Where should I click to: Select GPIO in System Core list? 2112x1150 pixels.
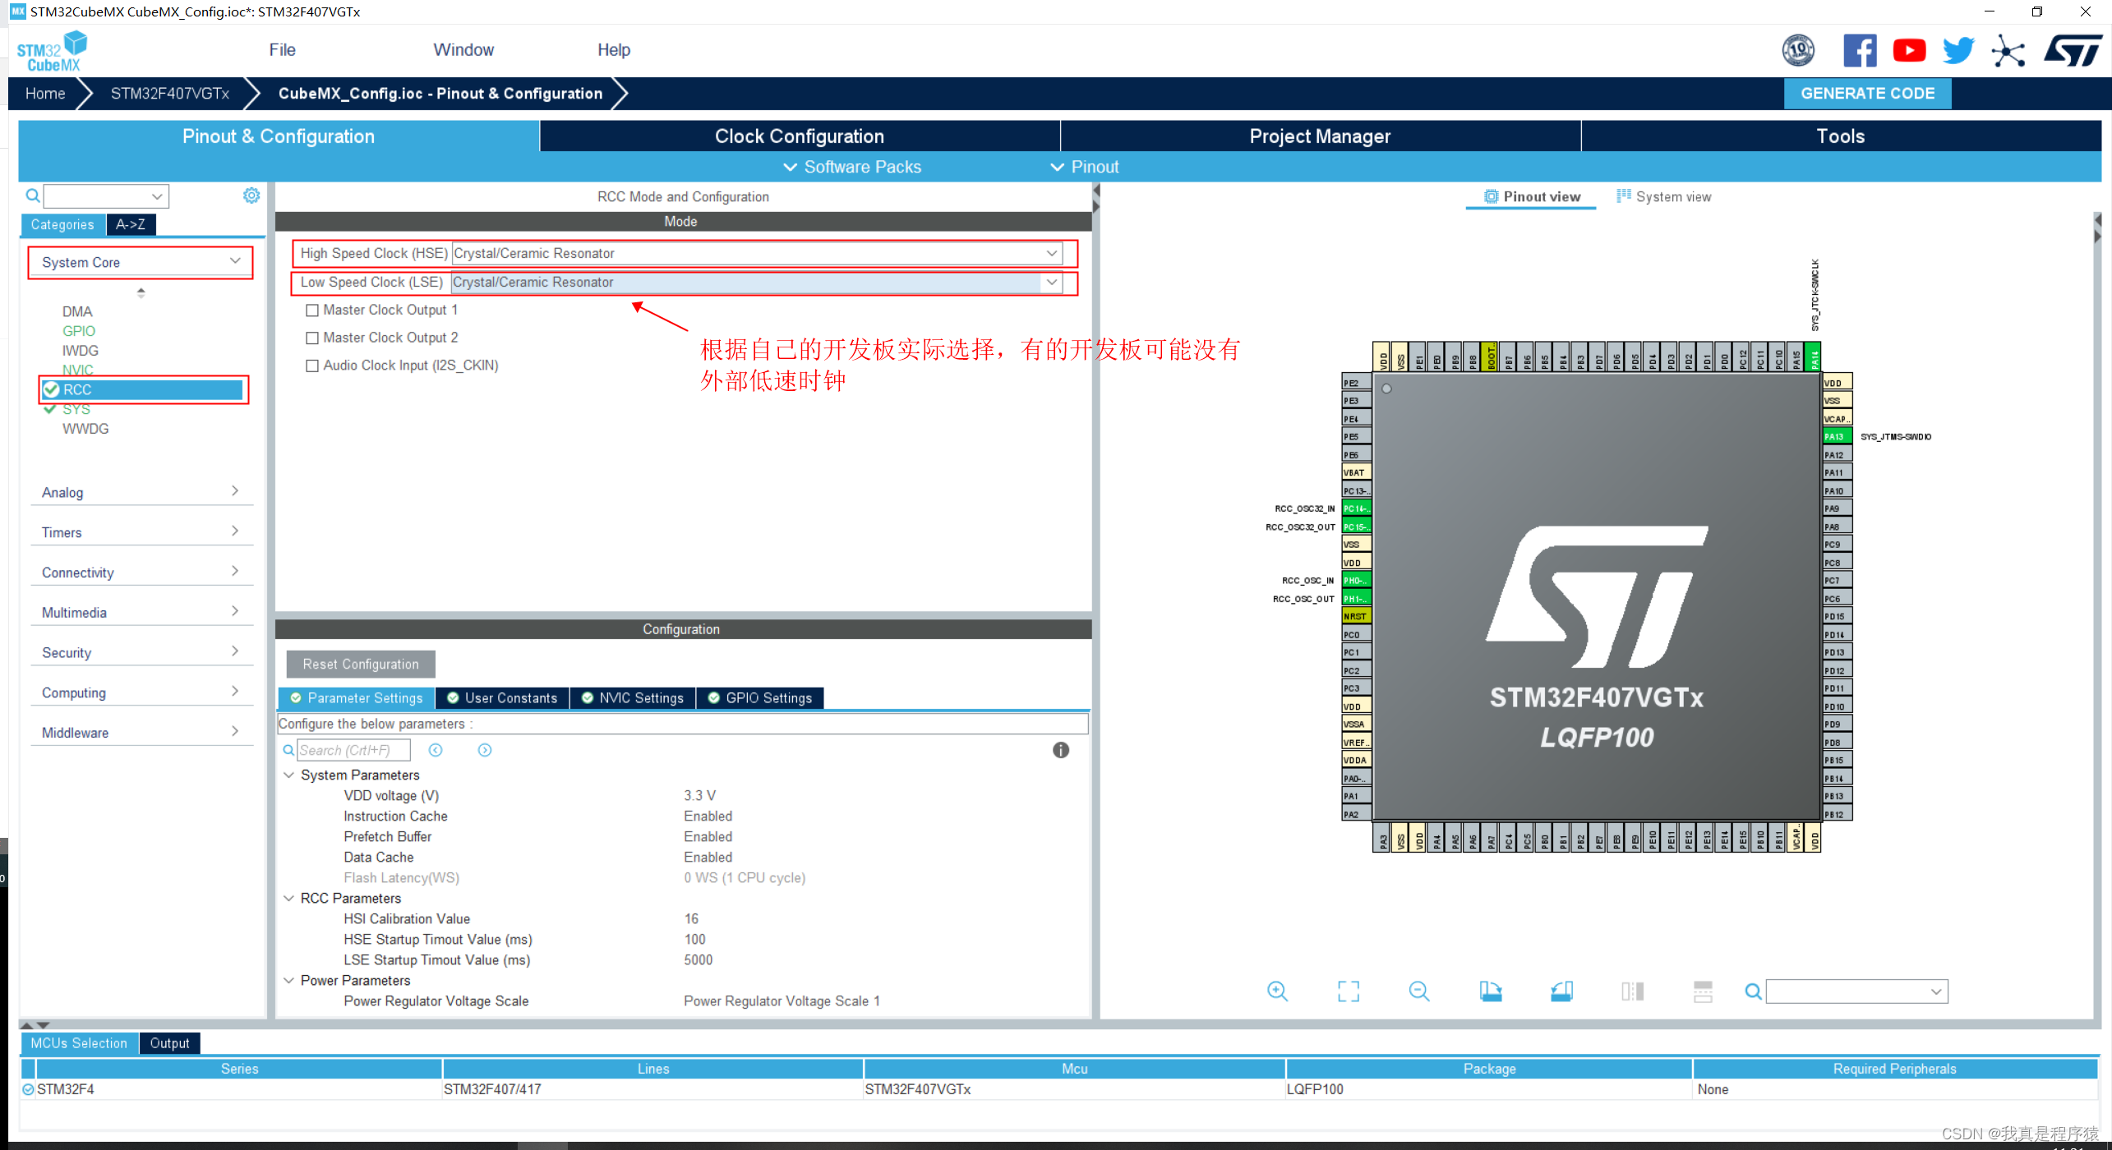tap(79, 331)
